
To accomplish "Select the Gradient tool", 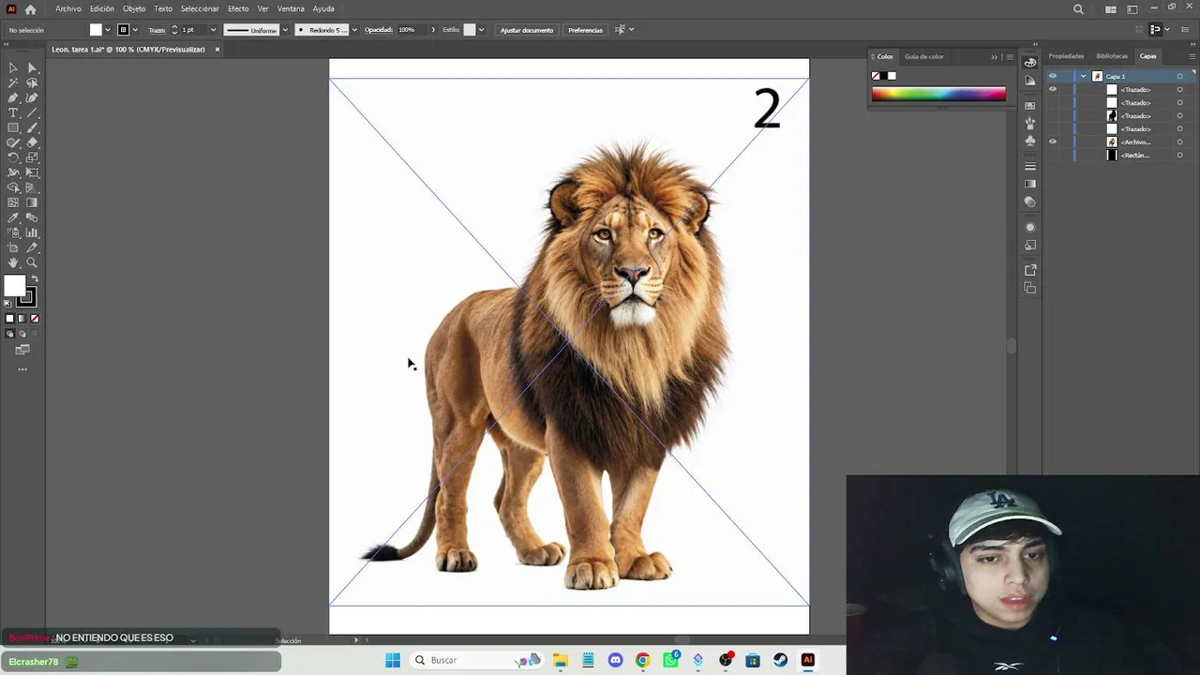I will tap(32, 202).
